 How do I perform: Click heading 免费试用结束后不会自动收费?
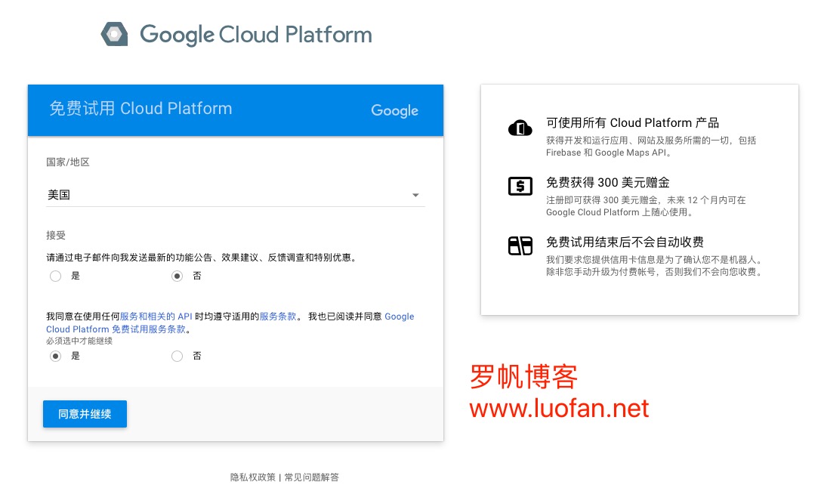pyautogui.click(x=625, y=242)
